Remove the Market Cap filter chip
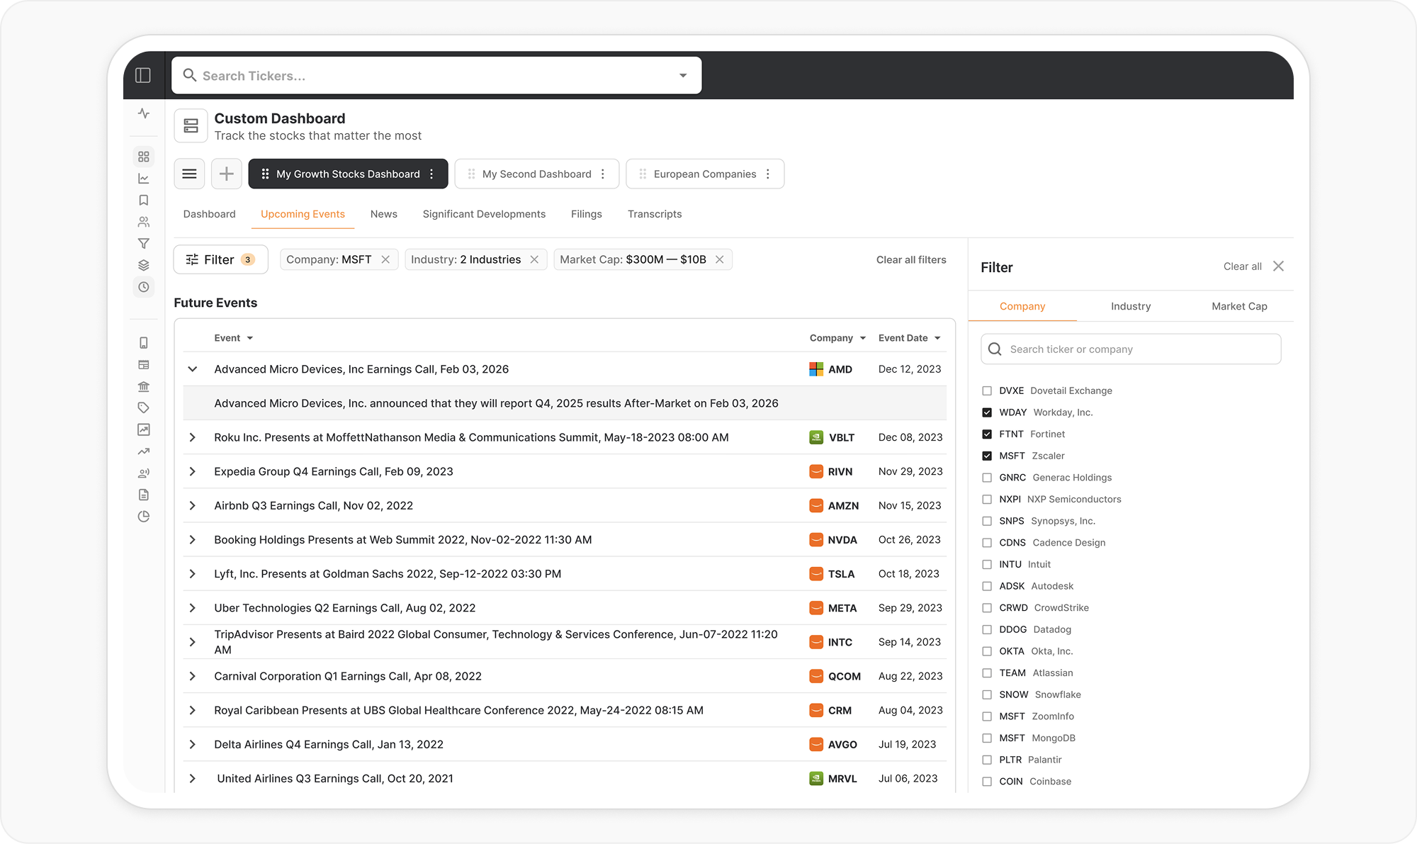The width and height of the screenshot is (1417, 844). click(719, 259)
